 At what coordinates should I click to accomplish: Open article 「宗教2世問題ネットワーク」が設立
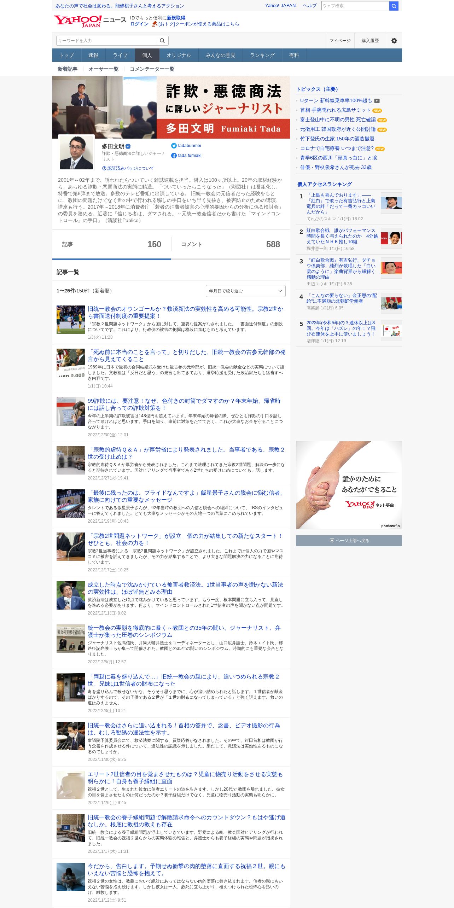[185, 540]
